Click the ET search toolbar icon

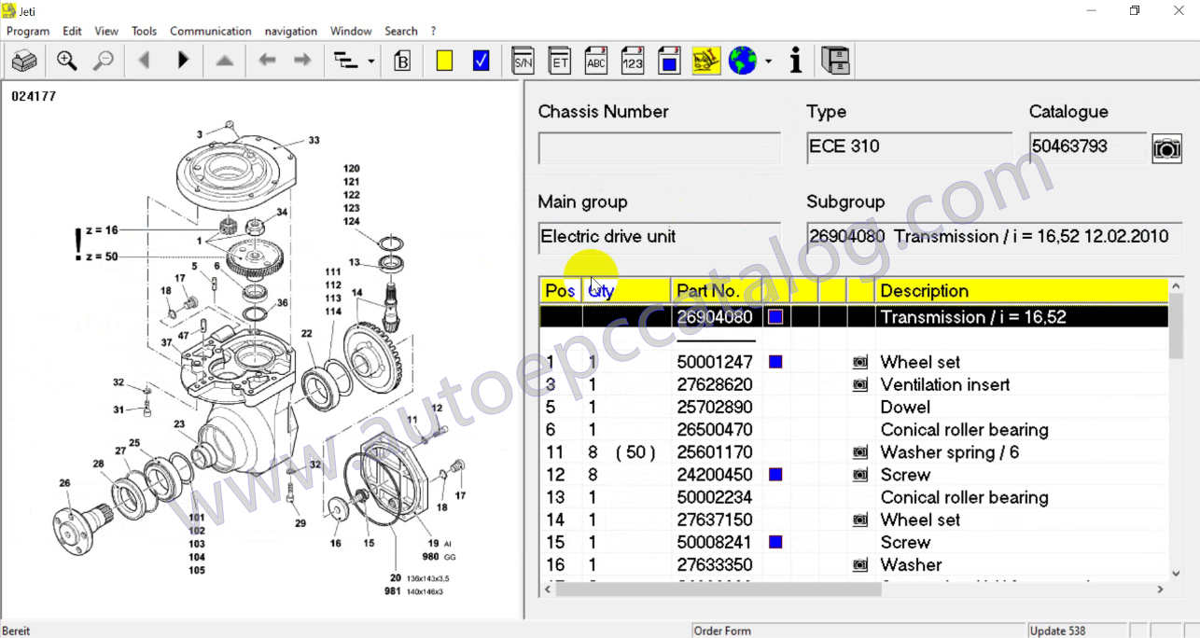pyautogui.click(x=559, y=60)
